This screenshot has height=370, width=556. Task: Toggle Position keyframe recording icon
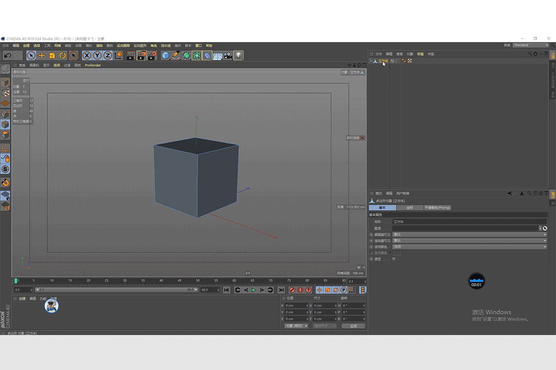[319, 290]
